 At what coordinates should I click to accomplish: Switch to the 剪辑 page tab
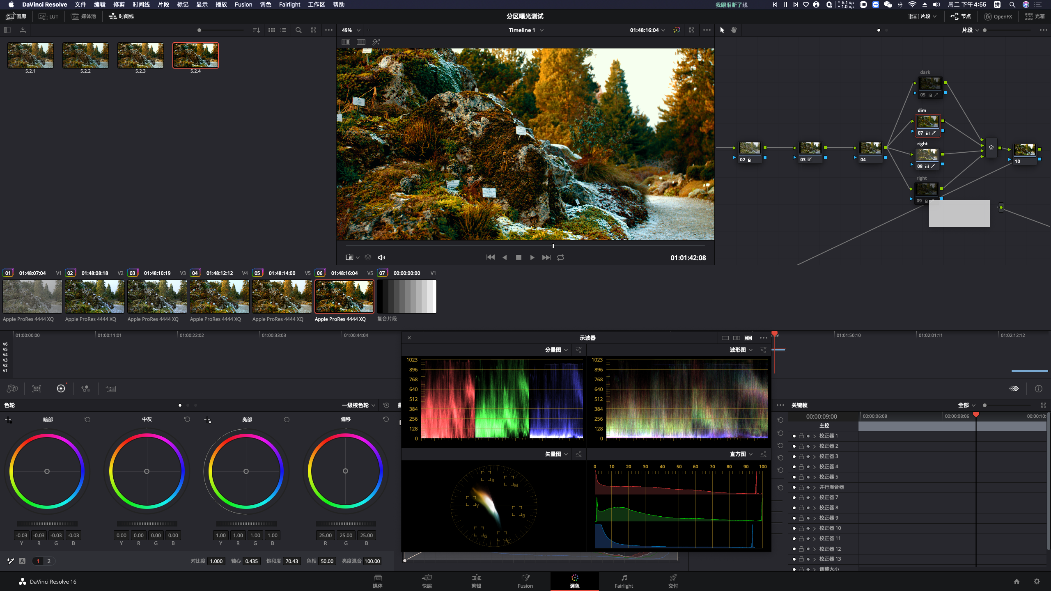tap(476, 581)
